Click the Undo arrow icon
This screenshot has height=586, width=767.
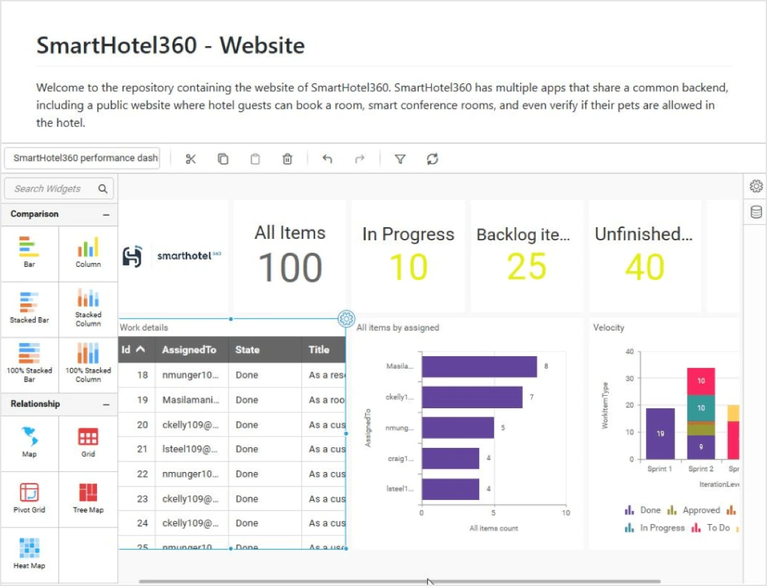tap(328, 159)
